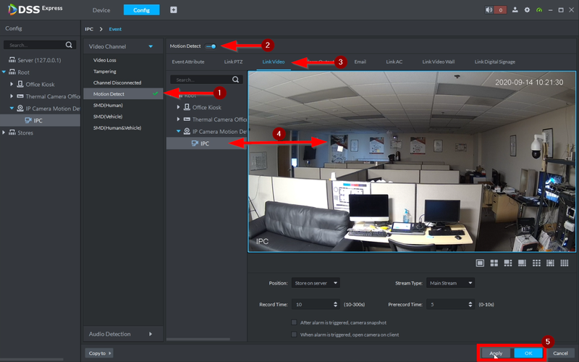Image resolution: width=579 pixels, height=362 pixels.
Task: Click the add new tab plus icon
Action: coord(173,10)
